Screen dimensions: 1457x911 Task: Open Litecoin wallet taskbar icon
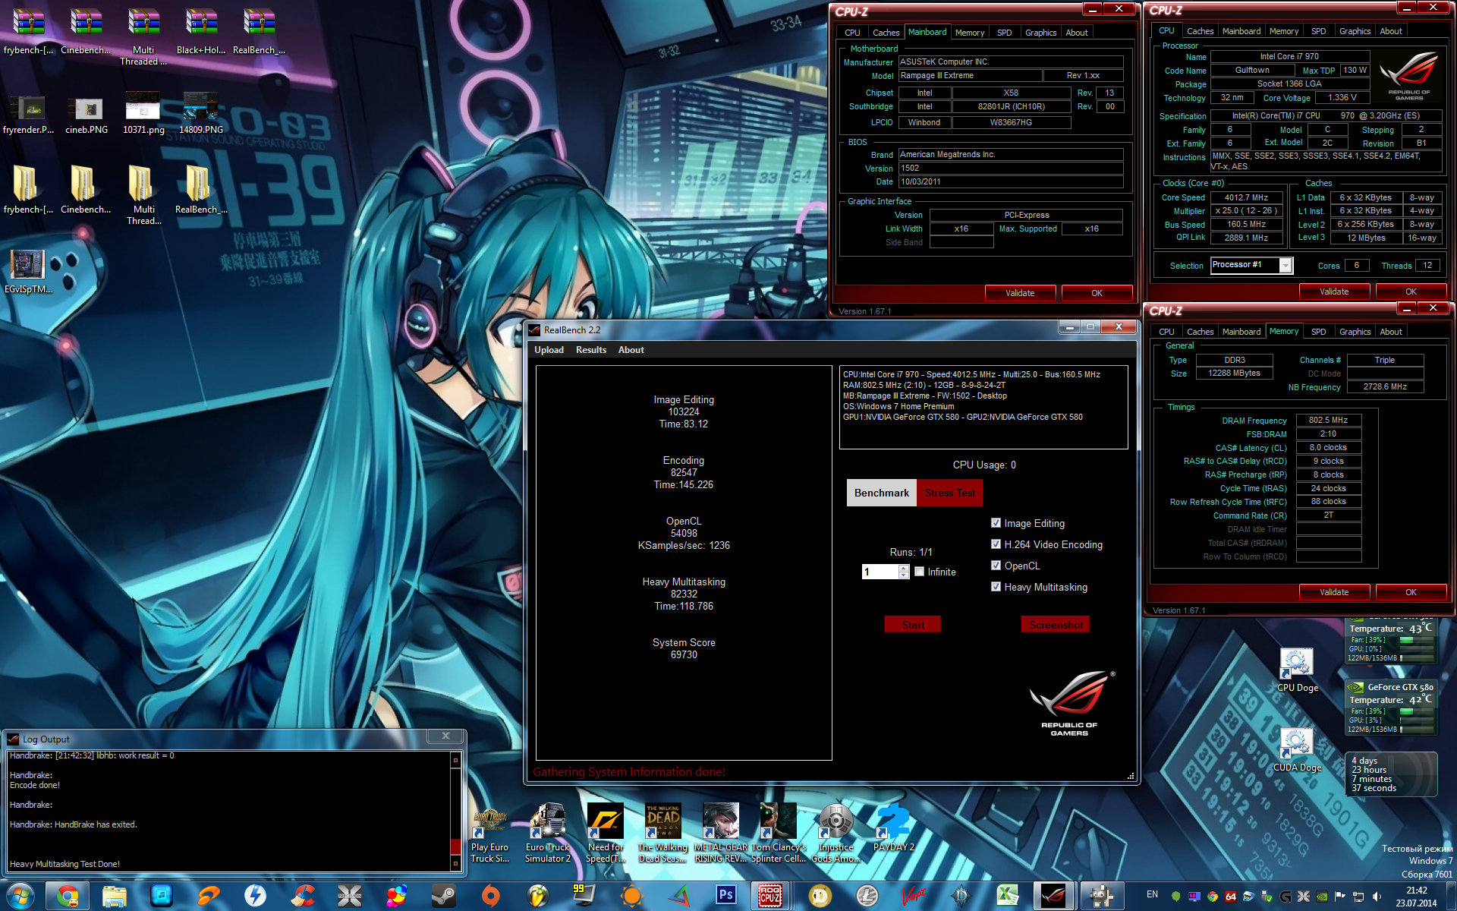pyautogui.click(x=867, y=897)
